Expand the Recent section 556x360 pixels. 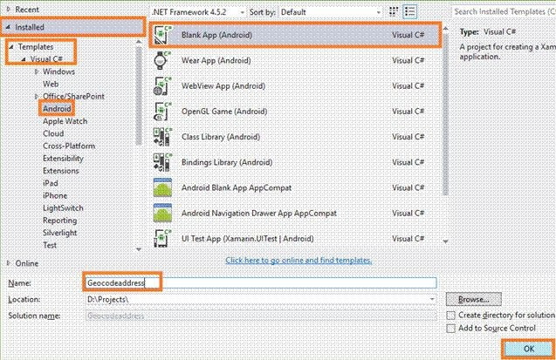coord(9,10)
